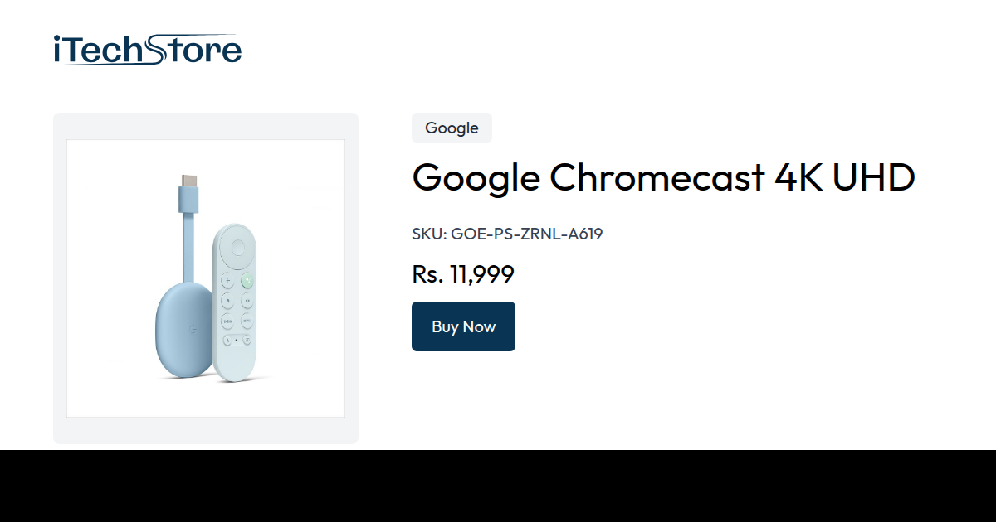Click the G logo on blue dongle
Screen dimensions: 996x522
pos(193,329)
